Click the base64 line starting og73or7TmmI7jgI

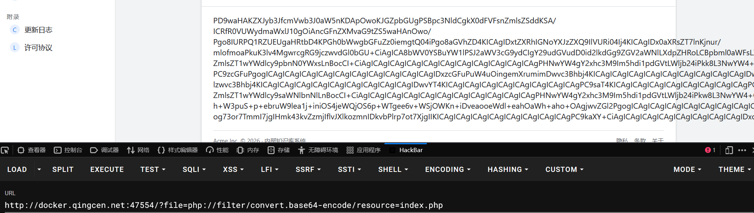coord(484,117)
